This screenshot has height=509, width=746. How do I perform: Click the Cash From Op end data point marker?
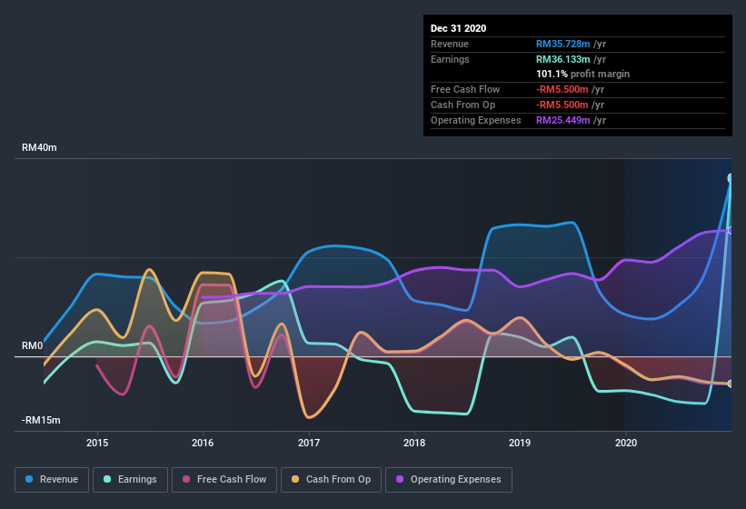tap(730, 384)
